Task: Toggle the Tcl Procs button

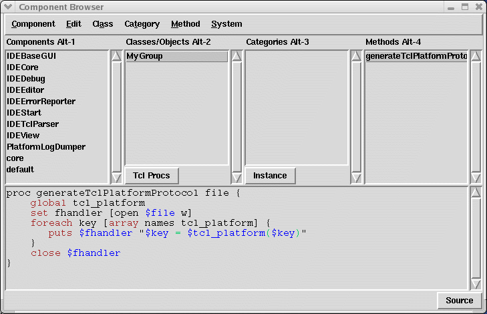Action: (151, 176)
